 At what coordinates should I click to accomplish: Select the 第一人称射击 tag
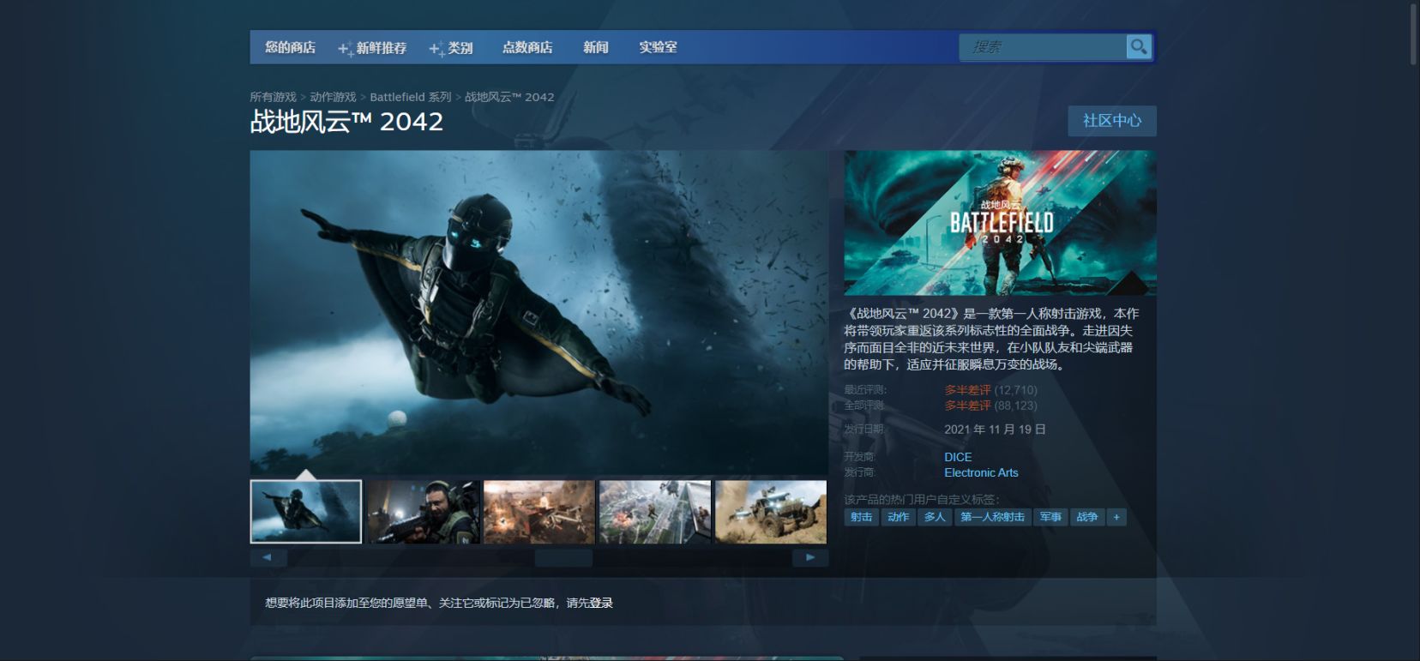pos(992,517)
